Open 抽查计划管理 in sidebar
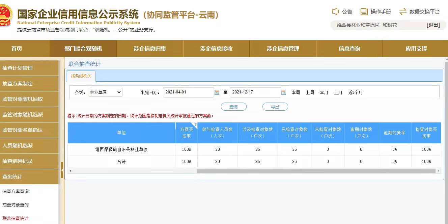Image resolution: width=448 pixels, height=224 pixels. [x=29, y=68]
